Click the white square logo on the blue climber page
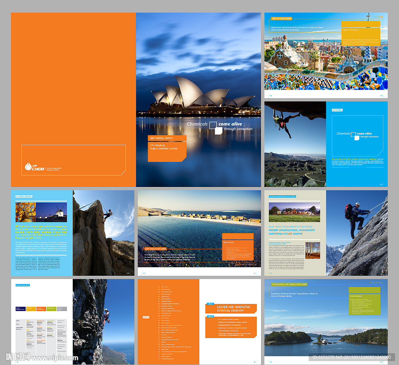The width and height of the screenshot is (399, 365). (x=353, y=135)
